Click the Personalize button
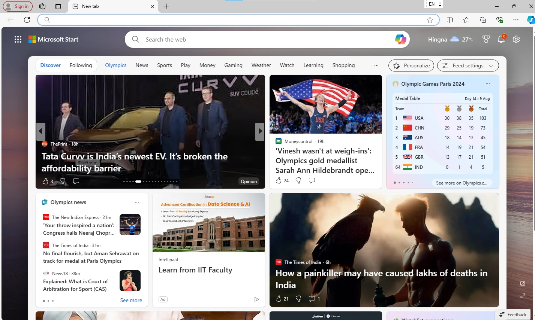 411,65
